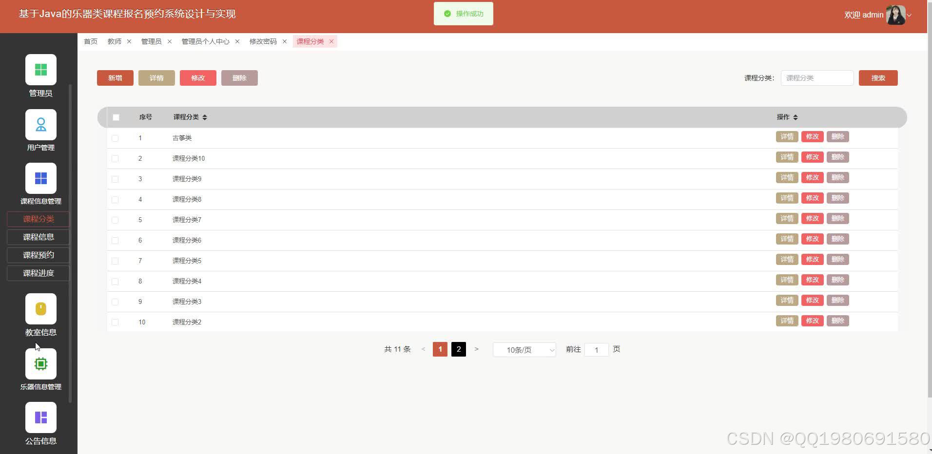
Task: Switch to the 首页 tab
Action: (x=91, y=41)
